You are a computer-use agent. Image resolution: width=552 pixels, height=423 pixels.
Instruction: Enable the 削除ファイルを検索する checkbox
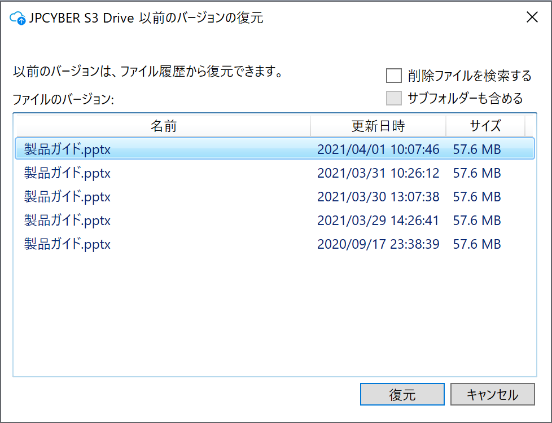393,76
